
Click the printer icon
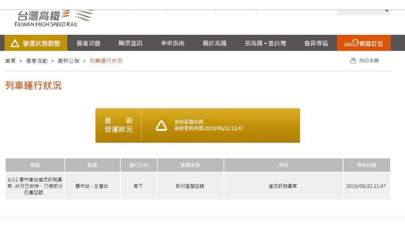(353, 60)
